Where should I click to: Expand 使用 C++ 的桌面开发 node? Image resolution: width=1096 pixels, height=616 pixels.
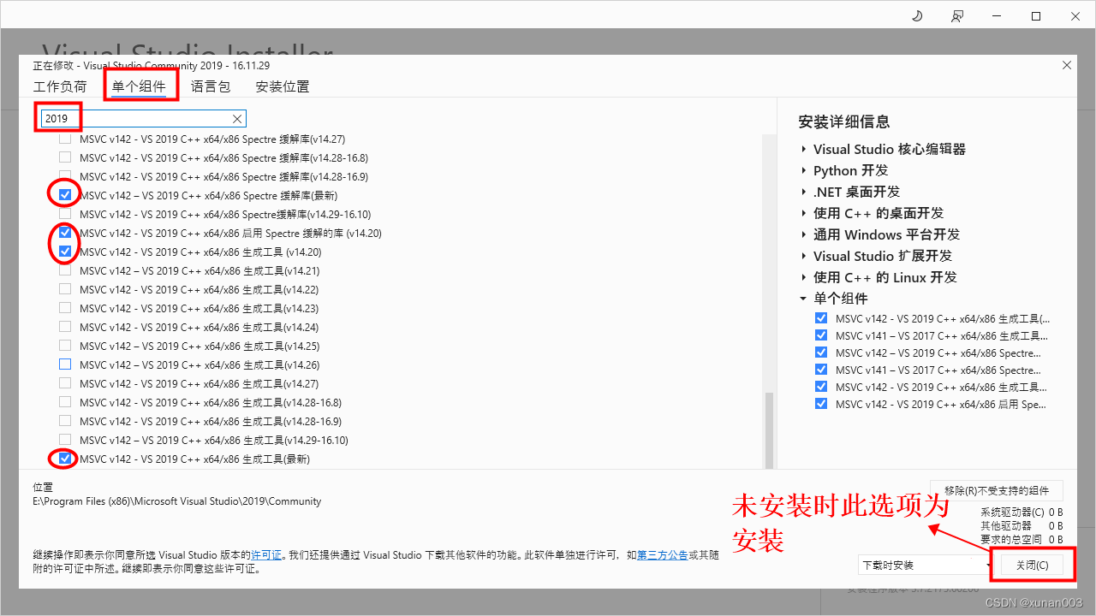804,213
